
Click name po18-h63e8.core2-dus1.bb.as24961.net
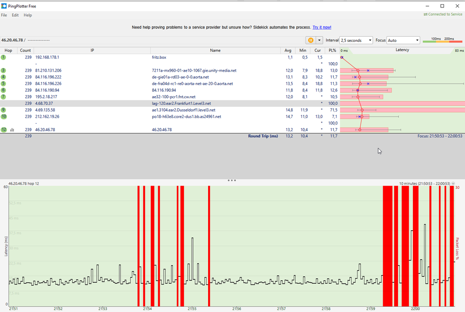(x=187, y=116)
